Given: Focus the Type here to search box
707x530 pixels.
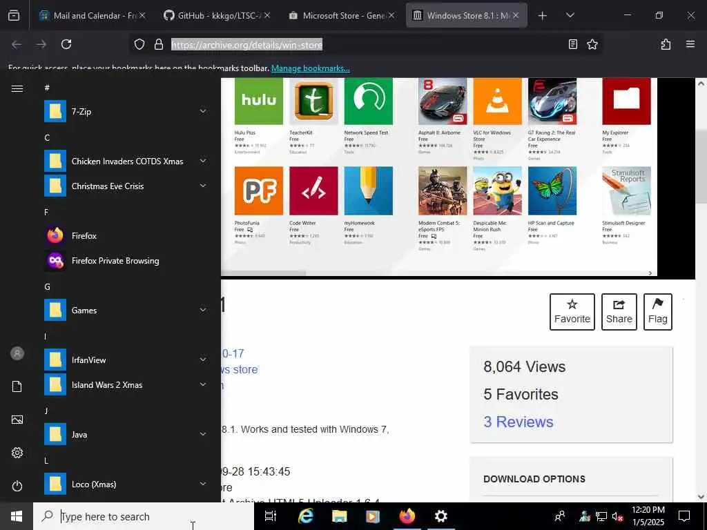Looking at the screenshot, I should click(x=144, y=516).
